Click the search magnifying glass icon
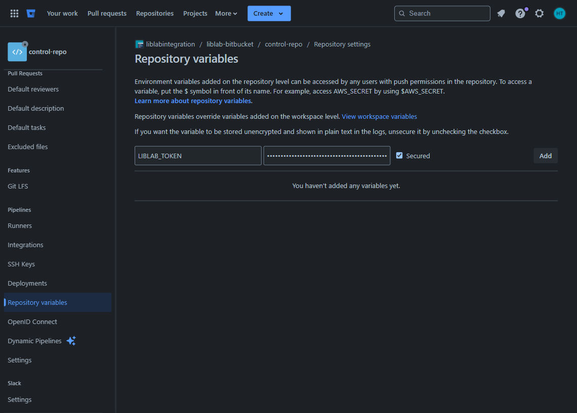The height and width of the screenshot is (413, 577). coord(402,13)
